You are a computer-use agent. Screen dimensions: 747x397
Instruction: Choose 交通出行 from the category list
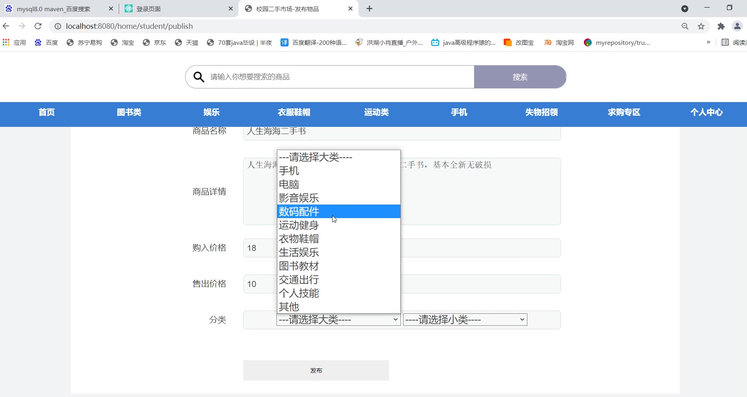tap(339, 279)
